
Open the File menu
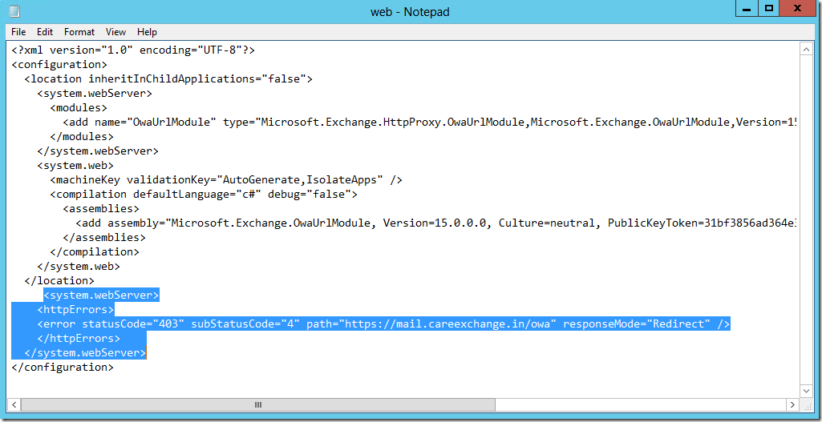coord(18,32)
